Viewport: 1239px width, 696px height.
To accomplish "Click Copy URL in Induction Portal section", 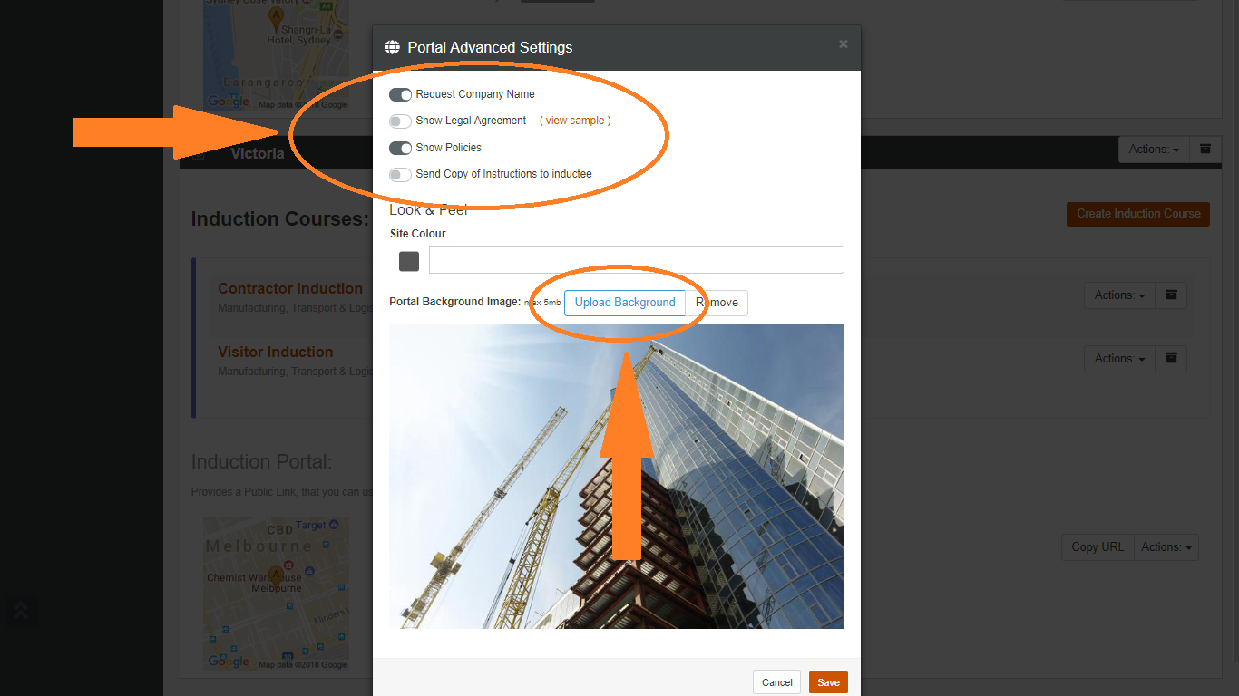I will 1098,547.
